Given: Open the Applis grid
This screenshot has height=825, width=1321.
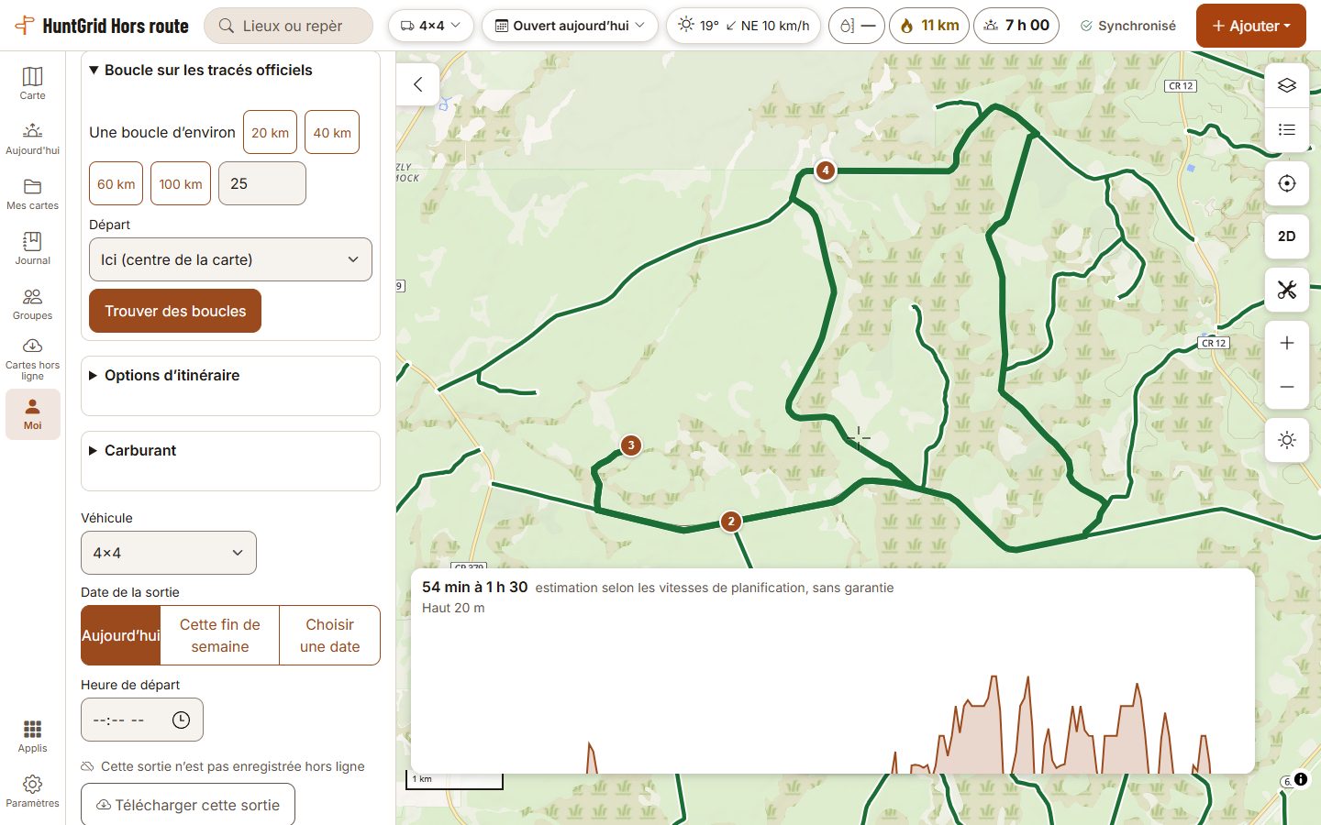Looking at the screenshot, I should (x=32, y=735).
